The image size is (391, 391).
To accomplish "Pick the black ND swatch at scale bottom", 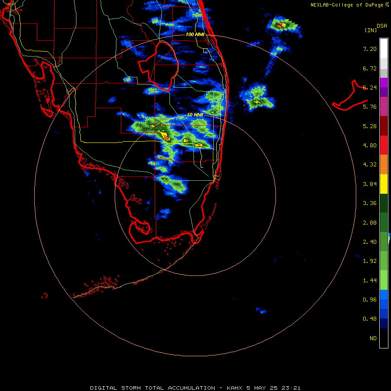I will tap(384, 338).
